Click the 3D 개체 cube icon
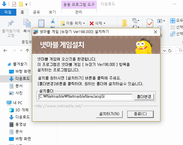The width and height of the screenshot is (183, 145). [11, 110]
